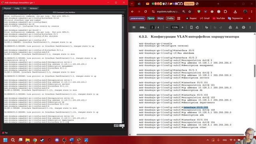The width and height of the screenshot is (256, 144).
Task: Open Discord from the taskbar
Action: 57,140
